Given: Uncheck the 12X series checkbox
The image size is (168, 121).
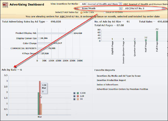Looking at the screenshot, I should point(75,96).
